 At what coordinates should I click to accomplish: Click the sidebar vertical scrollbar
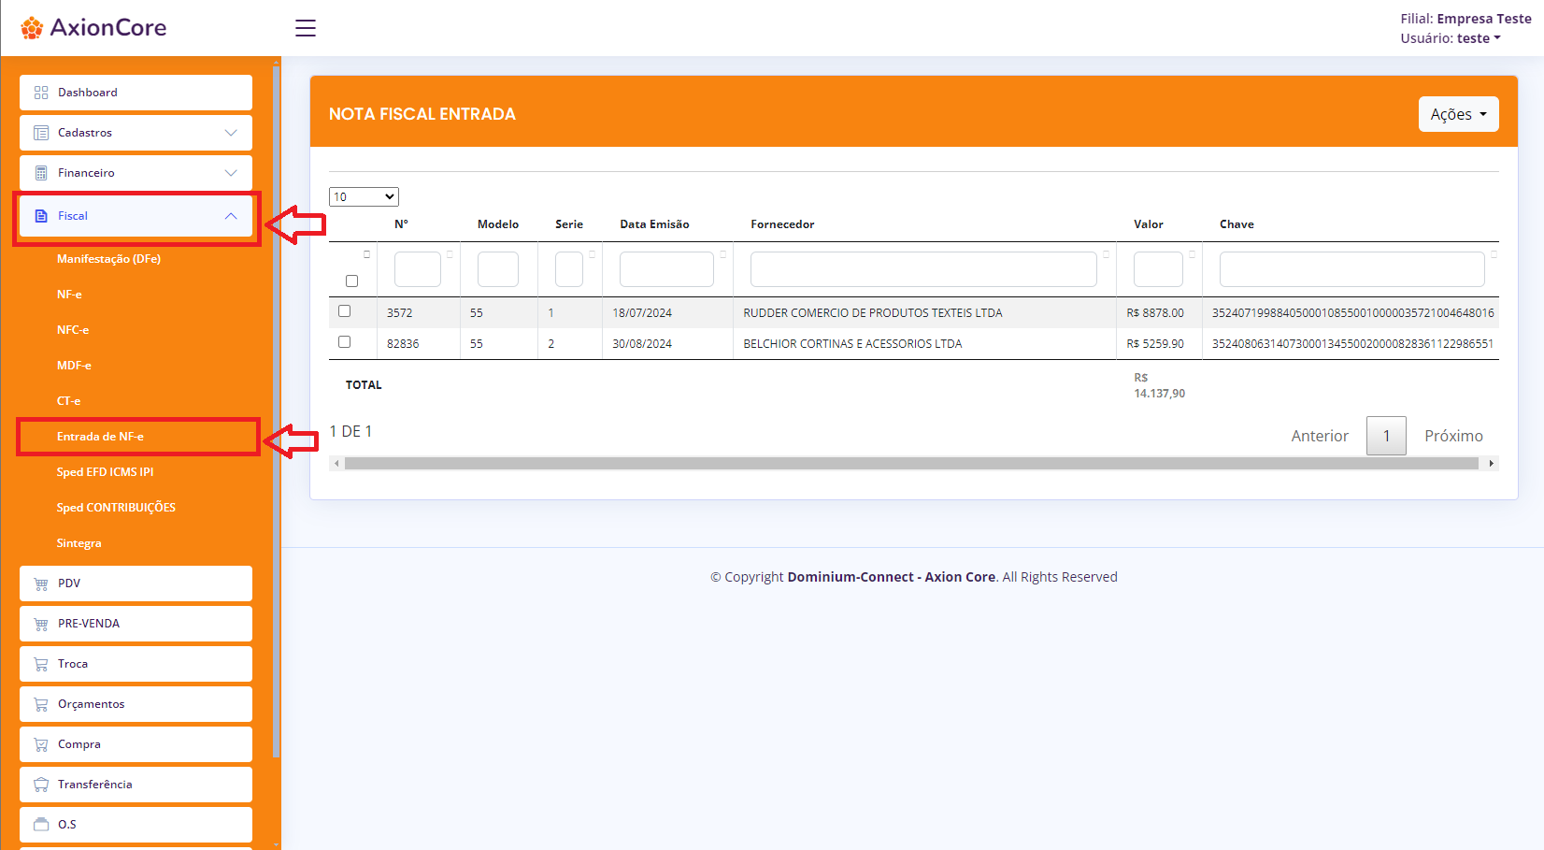click(x=276, y=411)
